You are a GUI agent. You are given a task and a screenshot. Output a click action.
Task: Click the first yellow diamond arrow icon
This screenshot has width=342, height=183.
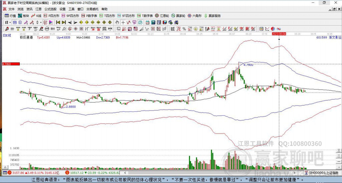pyautogui.click(x=81, y=22)
